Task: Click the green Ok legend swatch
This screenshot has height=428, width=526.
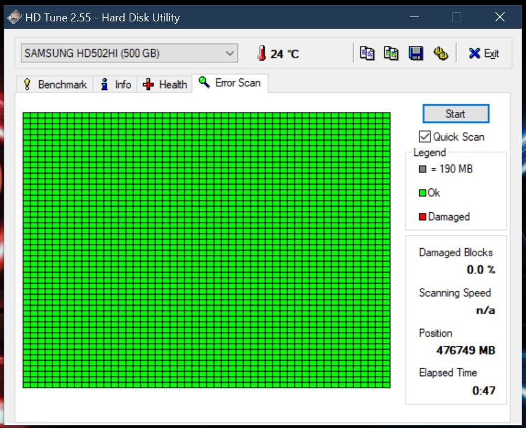Action: tap(423, 193)
